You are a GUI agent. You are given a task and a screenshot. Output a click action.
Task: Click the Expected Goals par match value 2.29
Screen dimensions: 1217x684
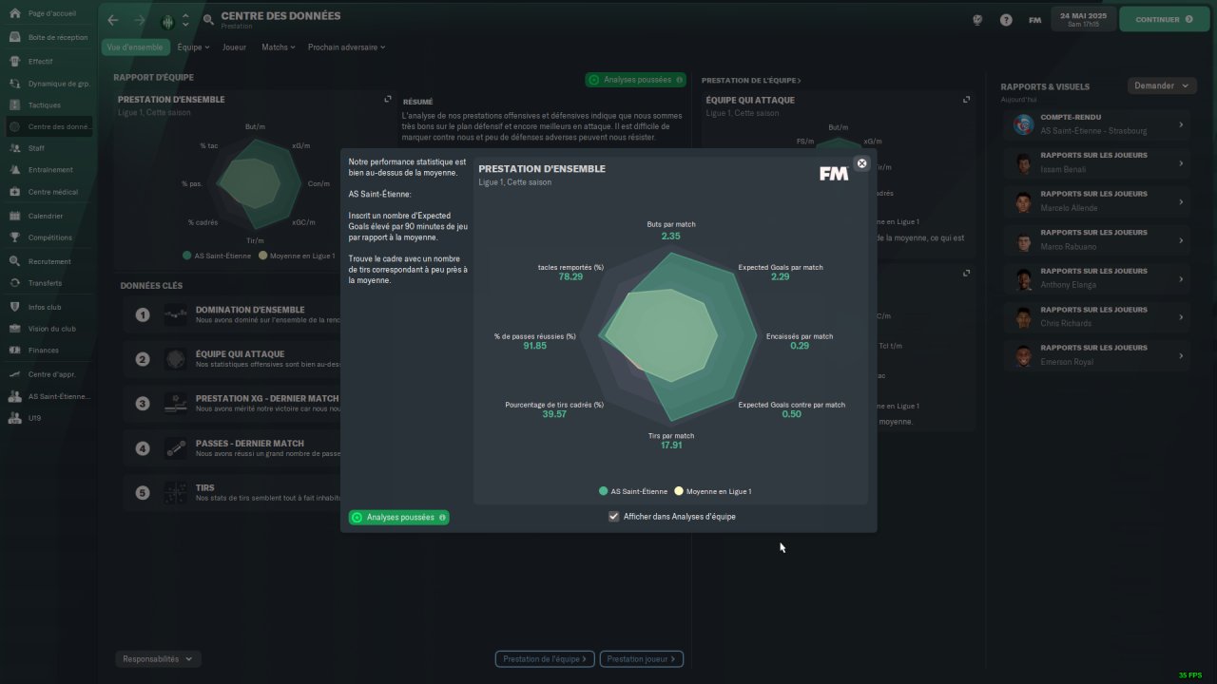(x=781, y=277)
